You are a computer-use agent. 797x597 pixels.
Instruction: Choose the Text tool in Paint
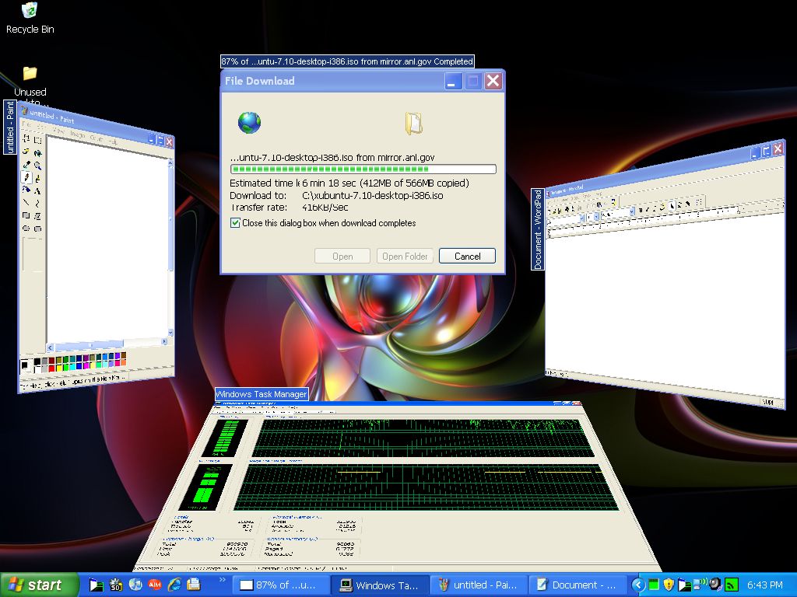pyautogui.click(x=37, y=191)
